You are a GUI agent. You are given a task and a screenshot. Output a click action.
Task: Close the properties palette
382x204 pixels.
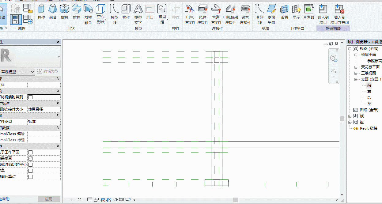click(58, 42)
